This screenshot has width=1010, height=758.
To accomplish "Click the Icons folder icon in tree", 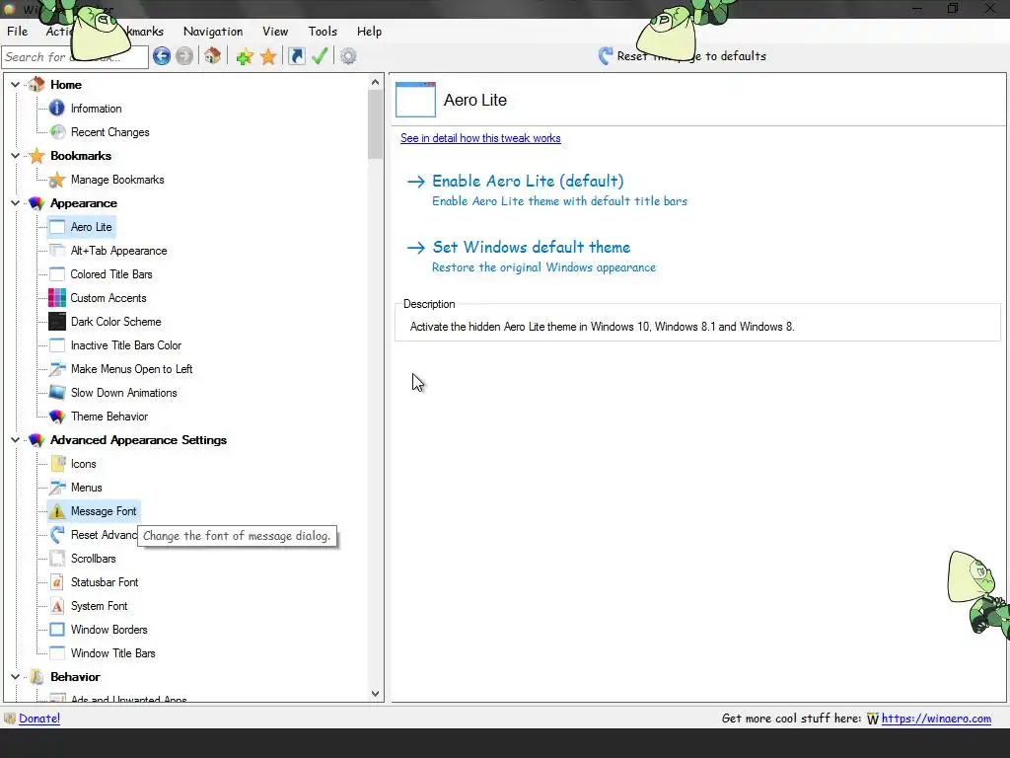I will point(57,464).
